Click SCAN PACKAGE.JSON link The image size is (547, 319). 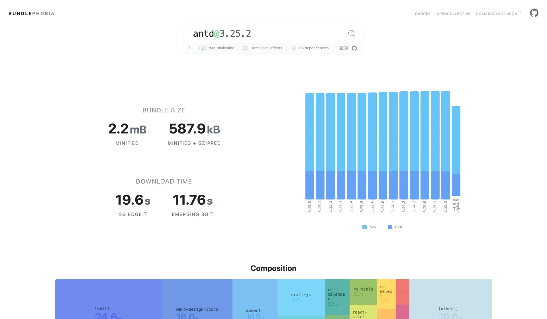click(x=496, y=14)
